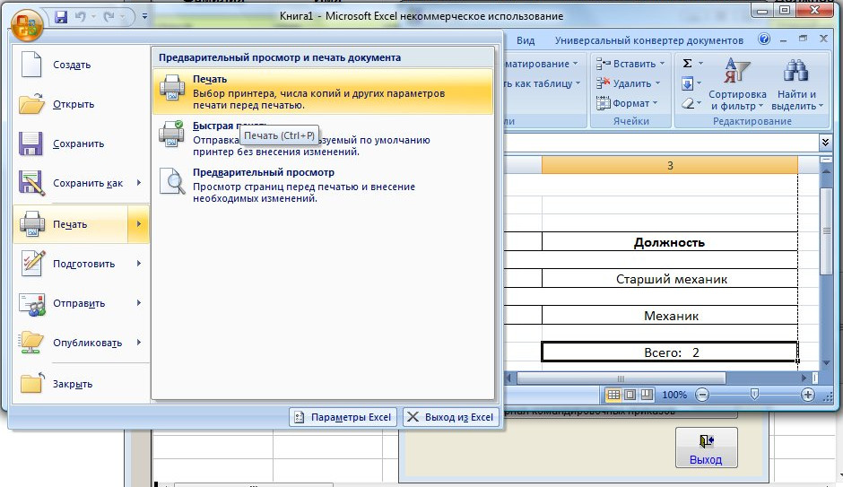The image size is (843, 487).
Task: Open Customize Quick Access Toolbar dropdown
Action: (145, 17)
